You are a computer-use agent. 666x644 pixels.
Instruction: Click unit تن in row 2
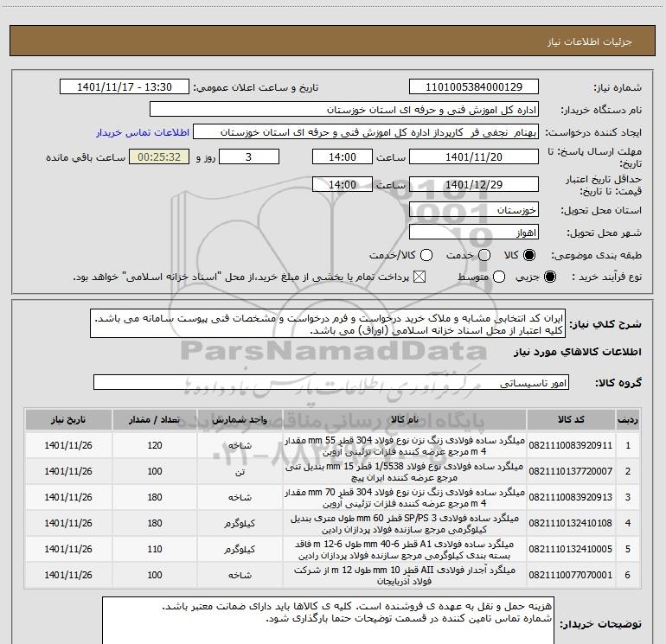[240, 471]
